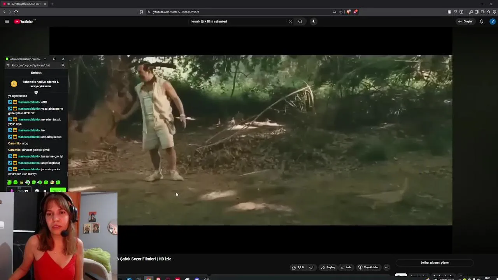498x280 pixels.
Task: Download the video with İndir
Action: click(346, 268)
